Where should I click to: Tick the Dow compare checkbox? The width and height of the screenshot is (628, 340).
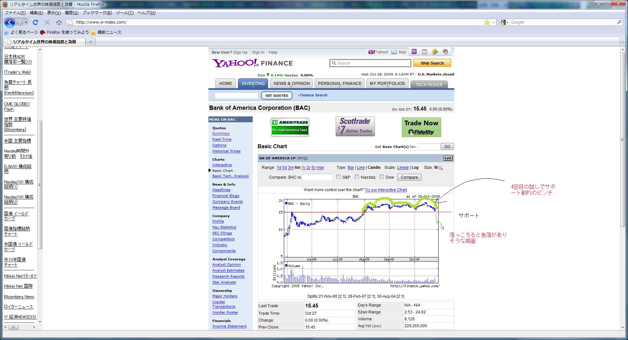pyautogui.click(x=382, y=177)
